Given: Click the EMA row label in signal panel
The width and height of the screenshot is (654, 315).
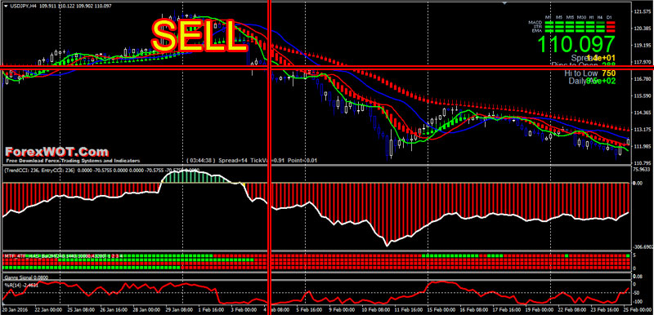Looking at the screenshot, I should [537, 30].
